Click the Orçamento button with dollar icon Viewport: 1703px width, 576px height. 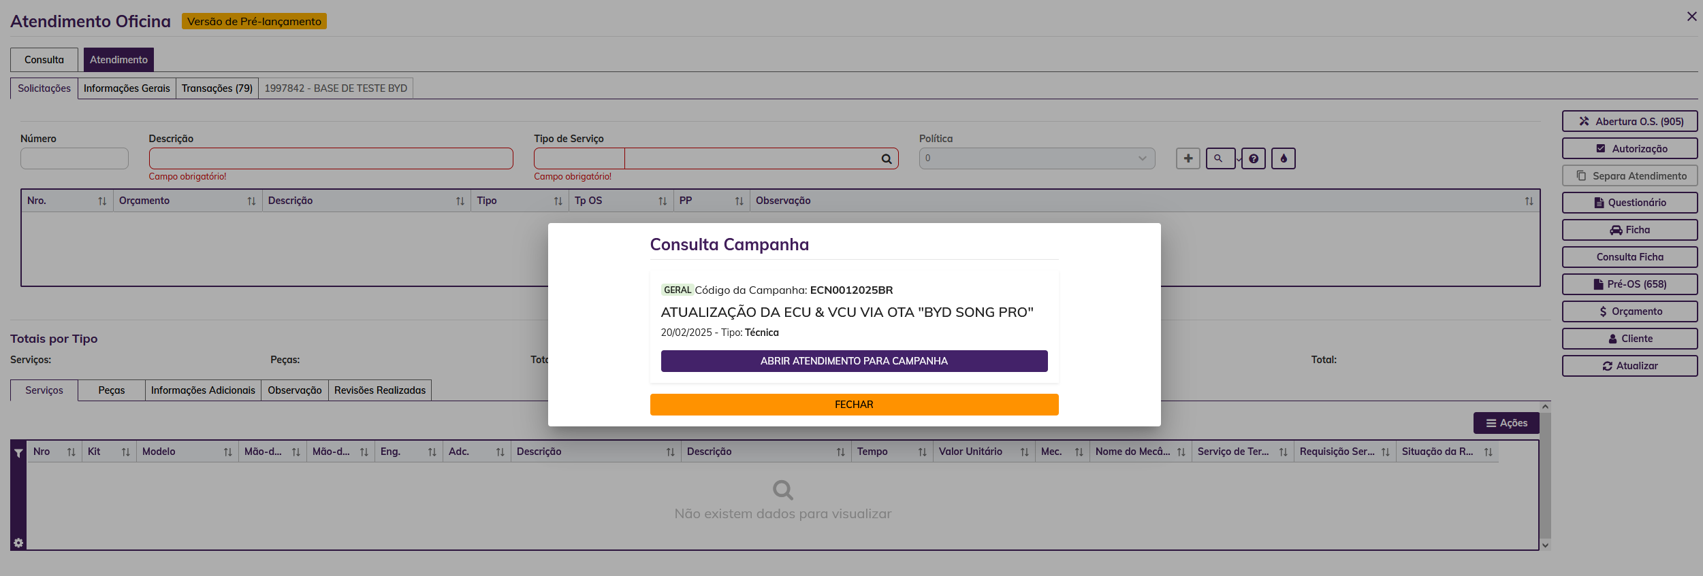click(1629, 311)
